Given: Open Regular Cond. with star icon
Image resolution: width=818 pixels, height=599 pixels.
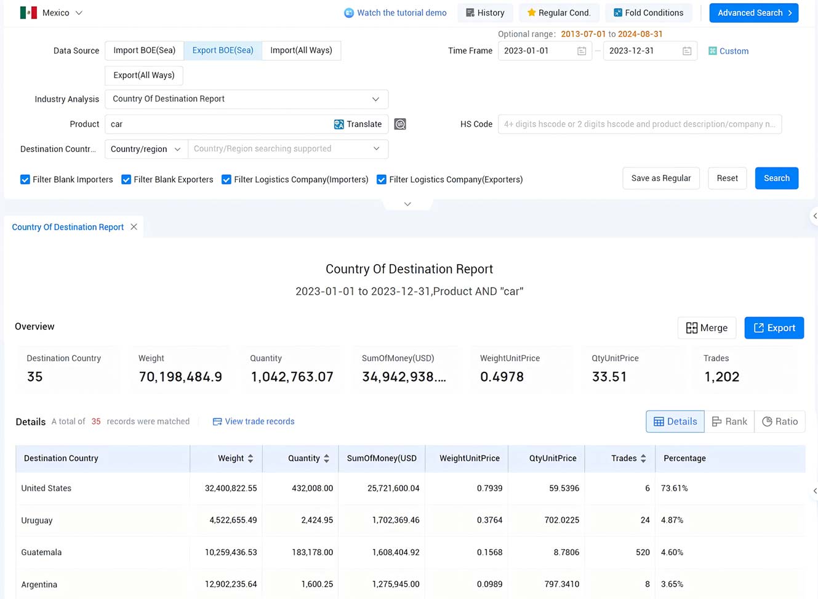Looking at the screenshot, I should 559,13.
